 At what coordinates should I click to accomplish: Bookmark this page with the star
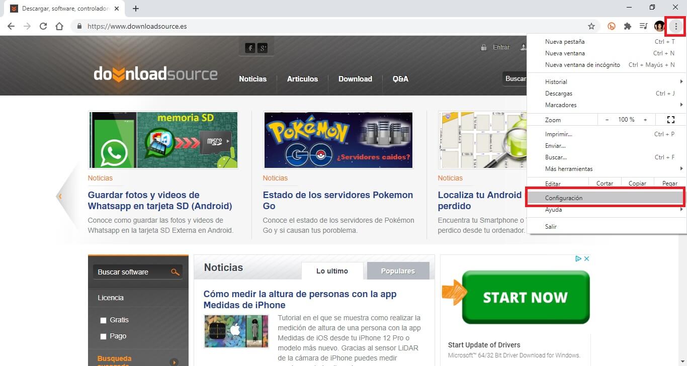(x=591, y=26)
